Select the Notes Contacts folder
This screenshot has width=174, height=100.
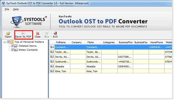[x=28, y=50]
